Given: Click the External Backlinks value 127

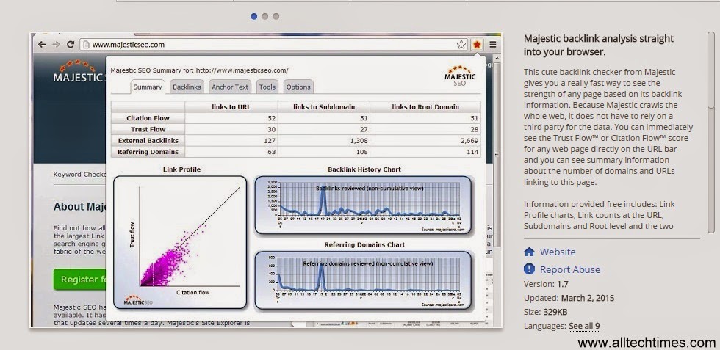Looking at the screenshot, I should 270,141.
